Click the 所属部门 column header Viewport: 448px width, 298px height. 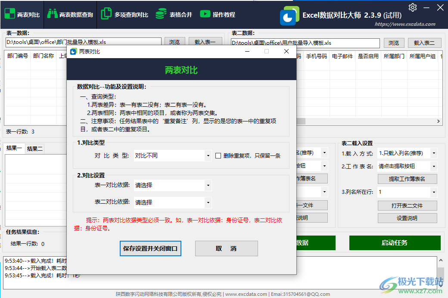point(394,56)
